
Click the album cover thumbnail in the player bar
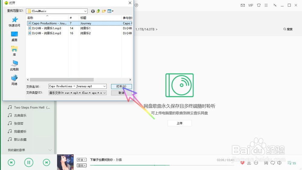(65, 162)
